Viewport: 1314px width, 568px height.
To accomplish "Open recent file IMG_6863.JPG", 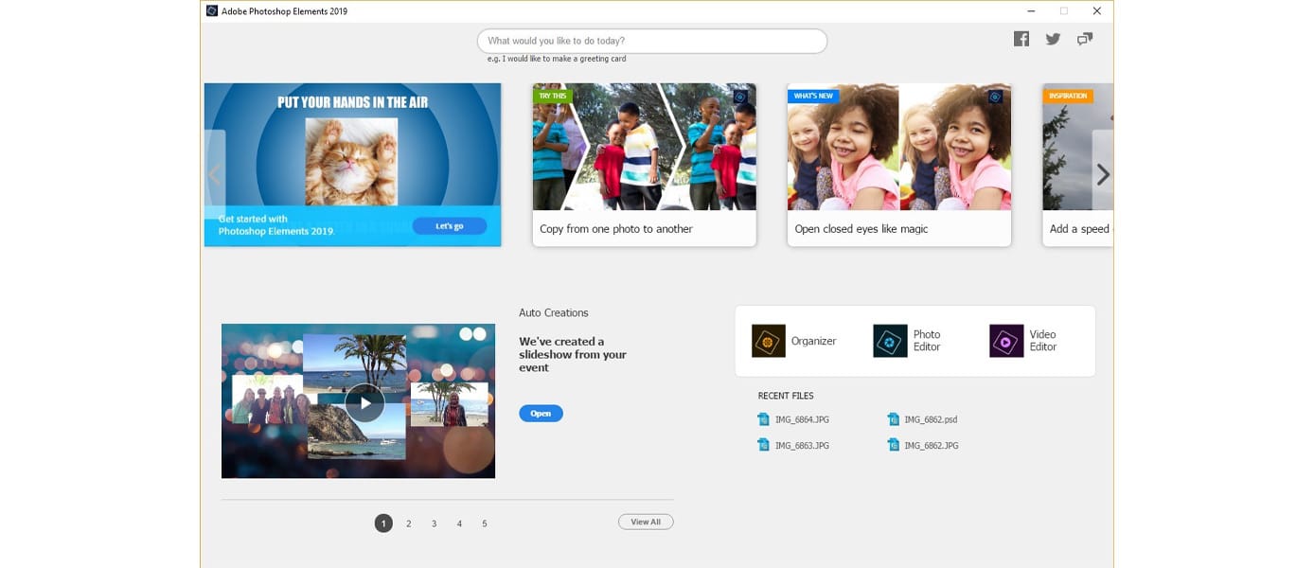I will click(802, 445).
